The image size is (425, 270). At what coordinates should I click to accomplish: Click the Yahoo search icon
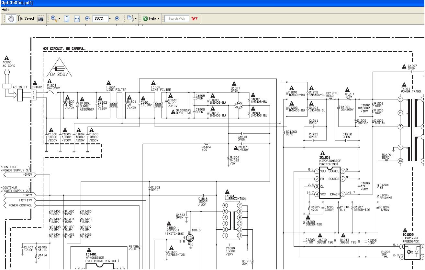click(x=194, y=19)
